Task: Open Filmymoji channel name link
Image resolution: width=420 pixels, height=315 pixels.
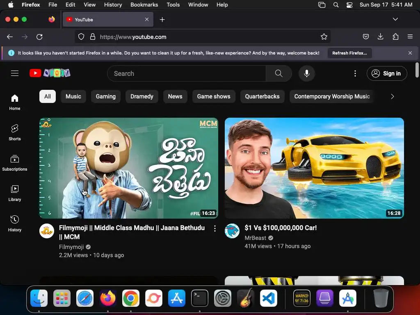Action: pyautogui.click(x=71, y=247)
